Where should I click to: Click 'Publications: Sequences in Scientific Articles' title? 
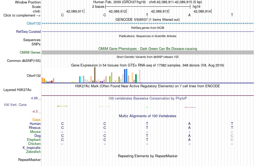[x=148, y=36]
